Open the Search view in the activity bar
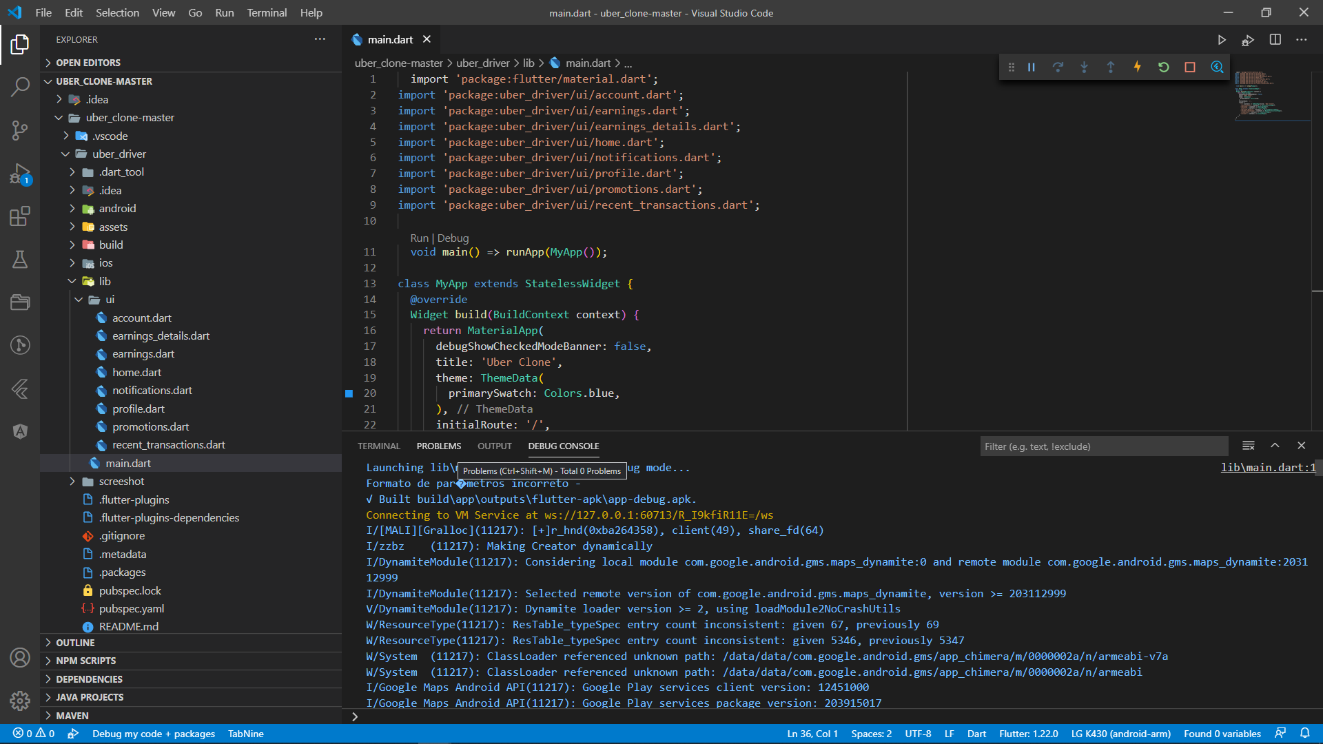The image size is (1323, 744). [20, 87]
